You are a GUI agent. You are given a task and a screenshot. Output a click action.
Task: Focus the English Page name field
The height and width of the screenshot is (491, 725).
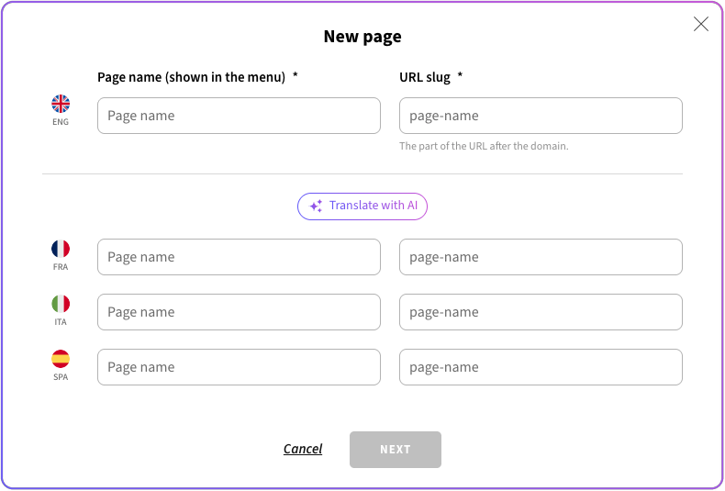coord(239,116)
